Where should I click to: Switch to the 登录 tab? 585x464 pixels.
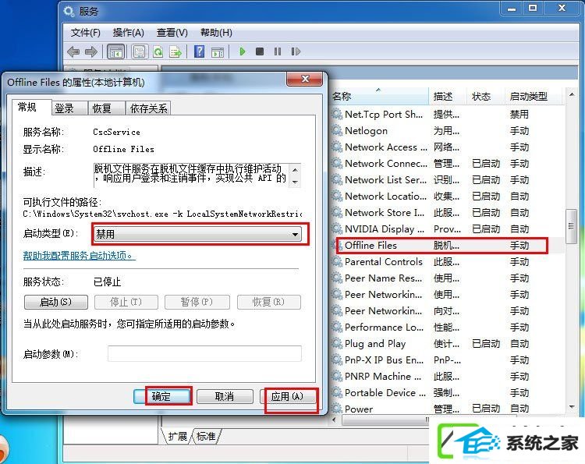(x=69, y=108)
